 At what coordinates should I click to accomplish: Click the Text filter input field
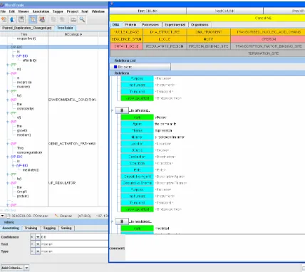[x=74, y=244]
